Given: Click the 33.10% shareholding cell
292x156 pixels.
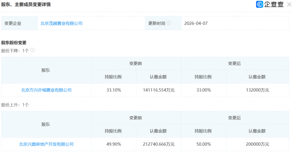Looking at the screenshot, I should click(x=114, y=90).
